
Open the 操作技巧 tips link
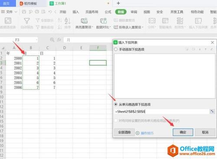coord(147,133)
